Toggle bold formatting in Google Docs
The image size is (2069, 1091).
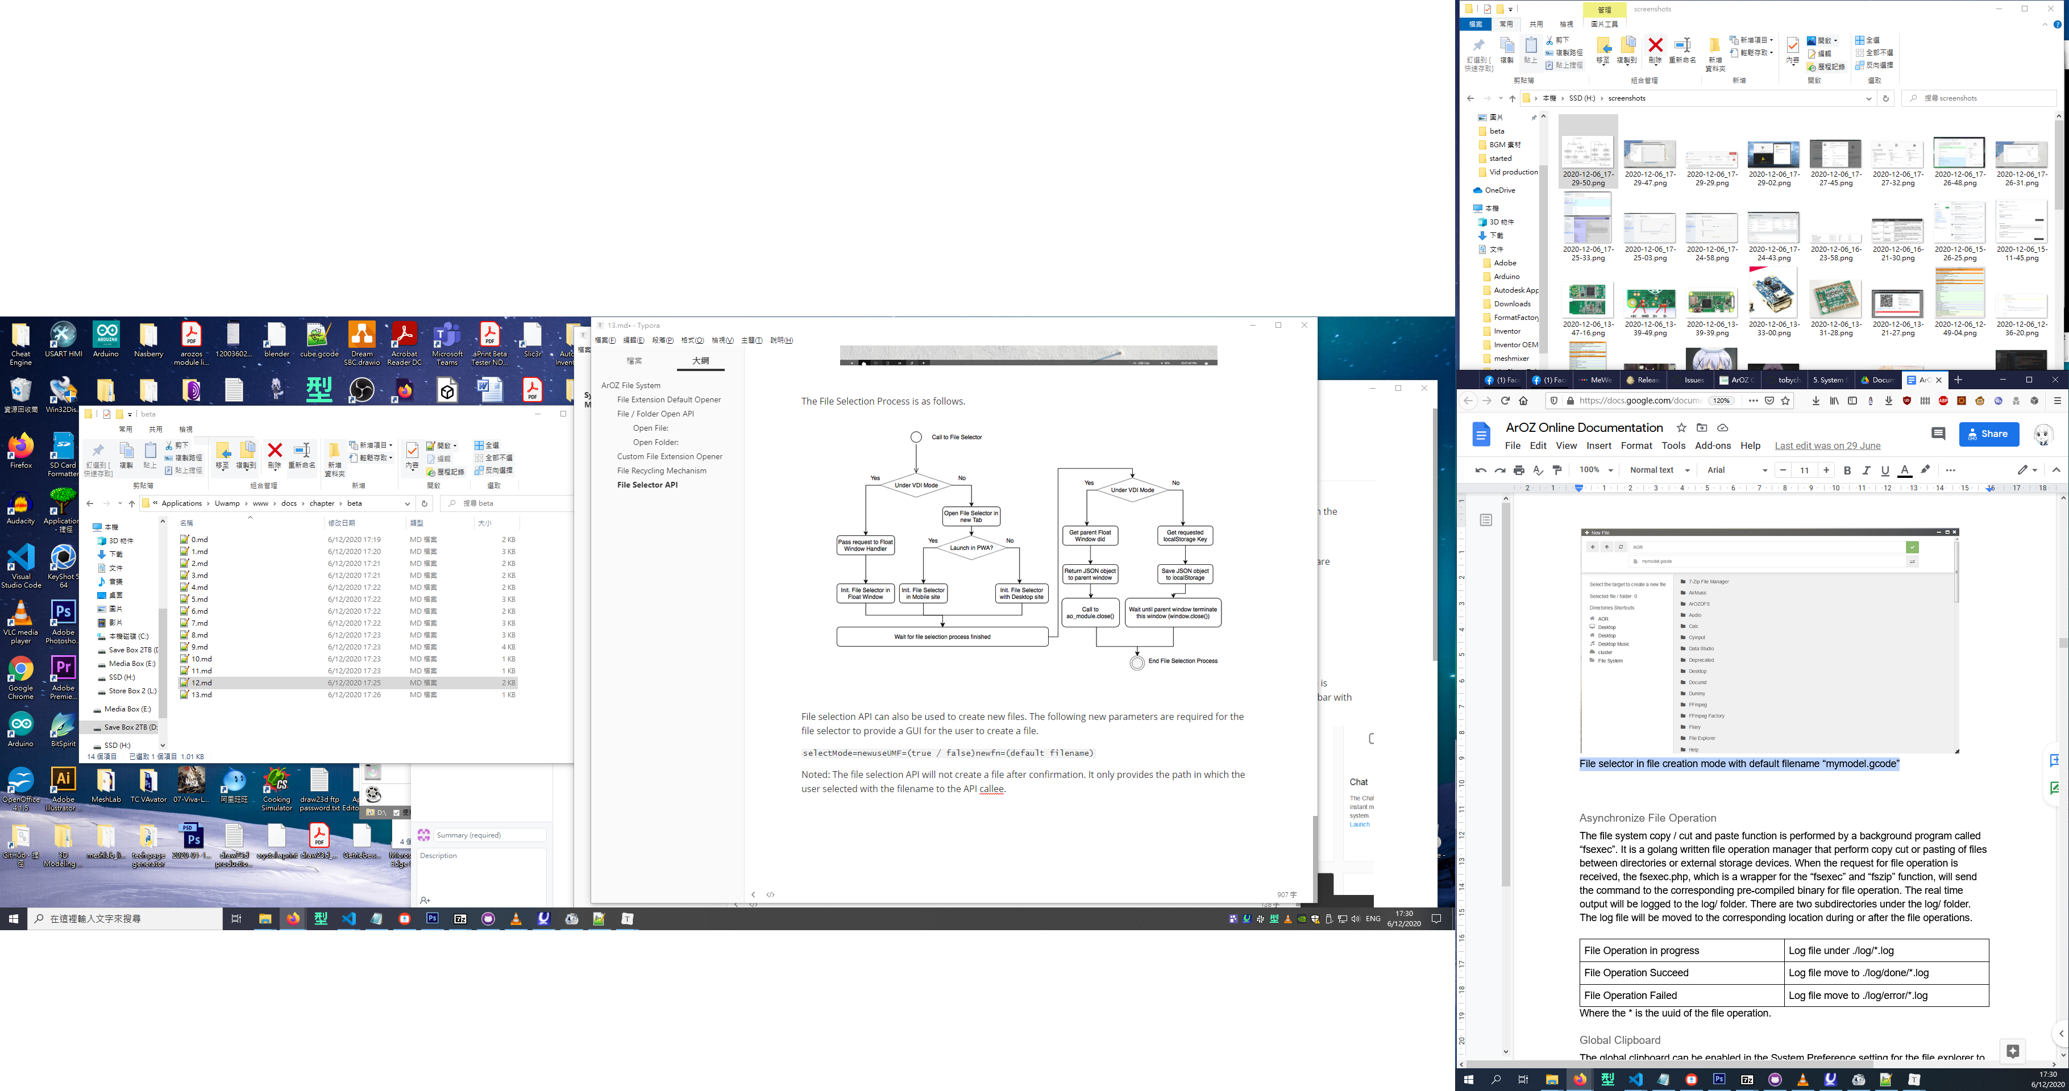point(1847,470)
